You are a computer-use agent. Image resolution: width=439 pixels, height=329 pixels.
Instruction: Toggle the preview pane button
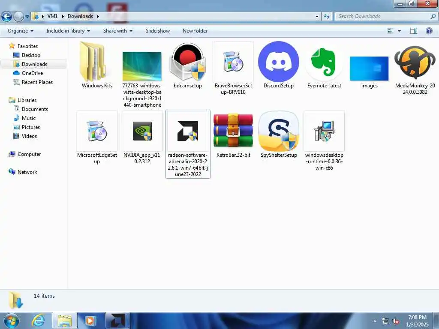pos(414,31)
